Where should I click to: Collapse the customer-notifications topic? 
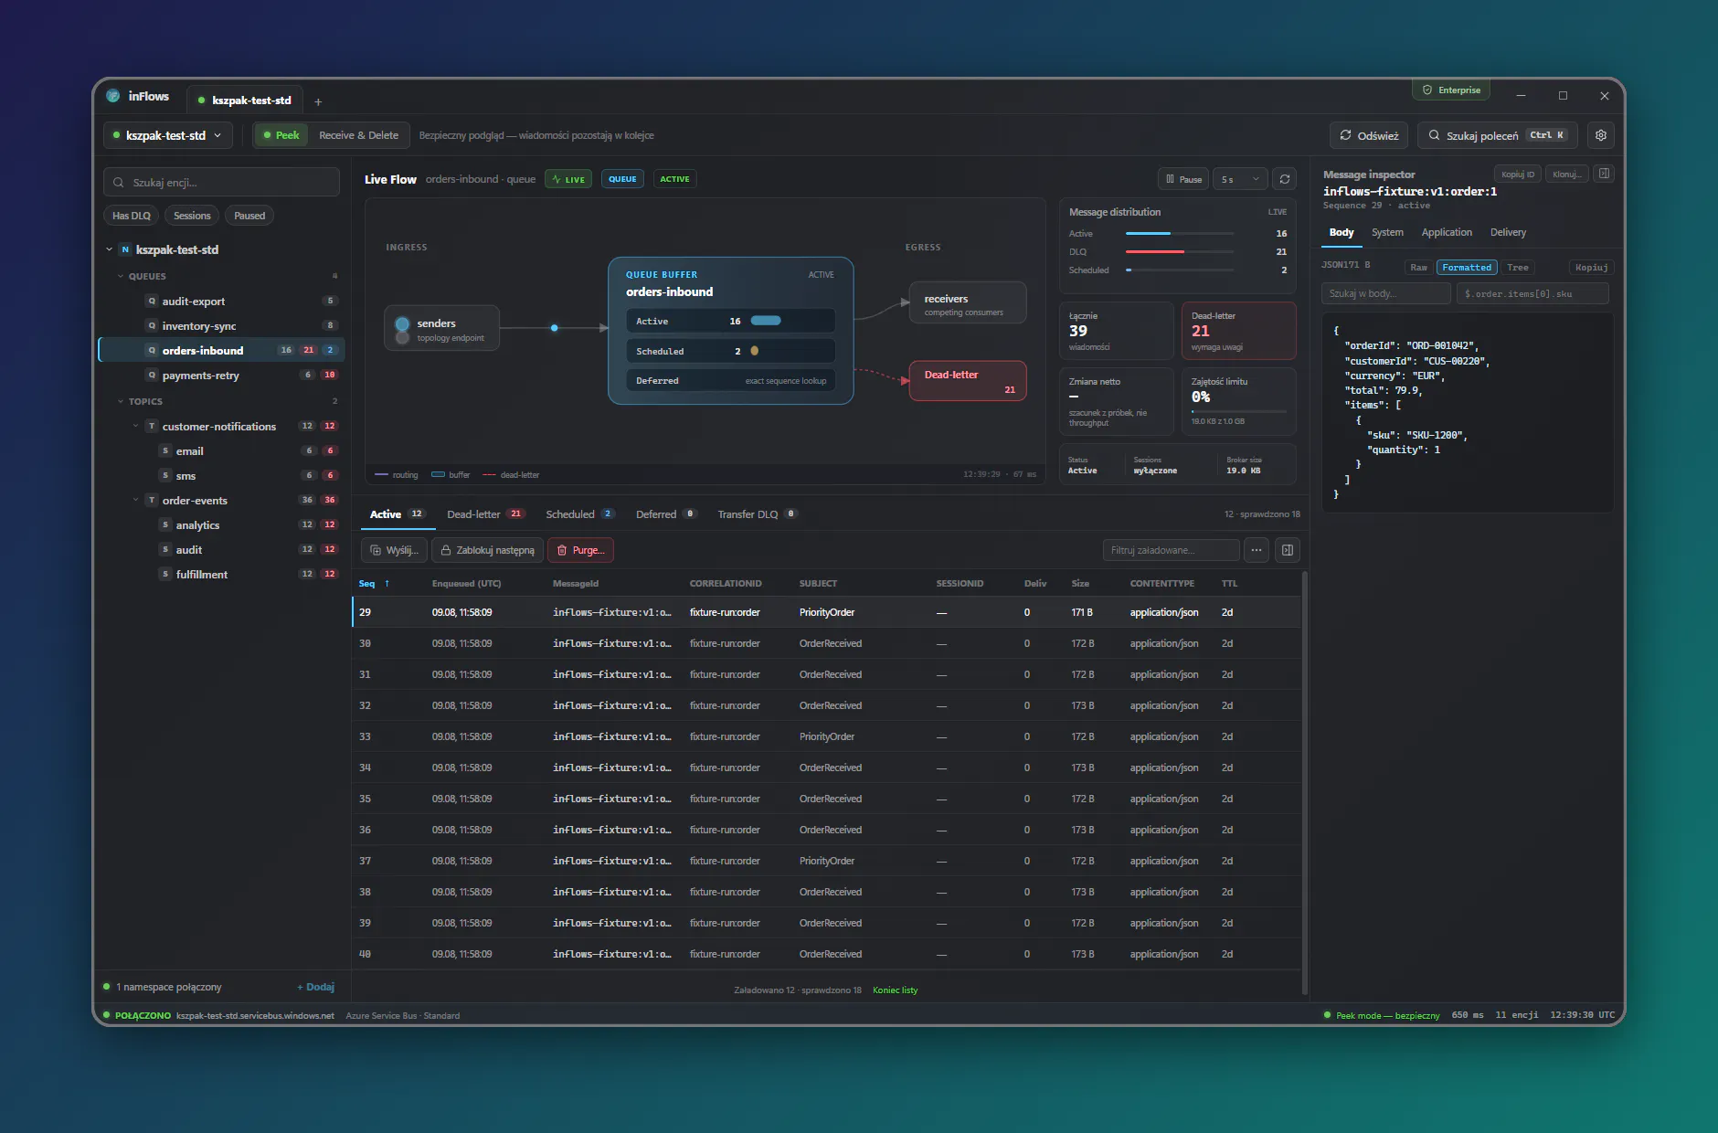pos(136,426)
